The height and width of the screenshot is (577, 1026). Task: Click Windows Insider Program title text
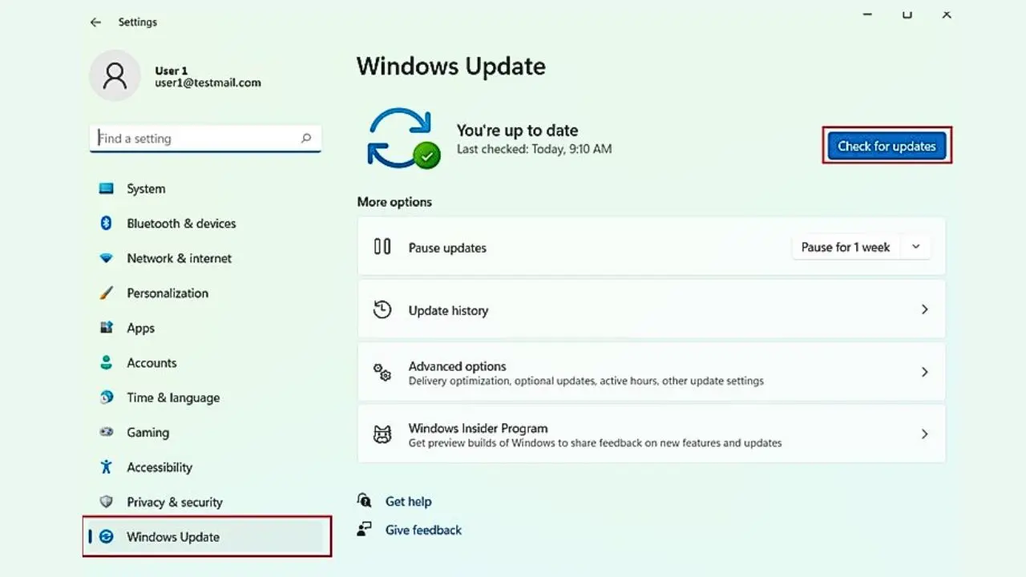478,429
